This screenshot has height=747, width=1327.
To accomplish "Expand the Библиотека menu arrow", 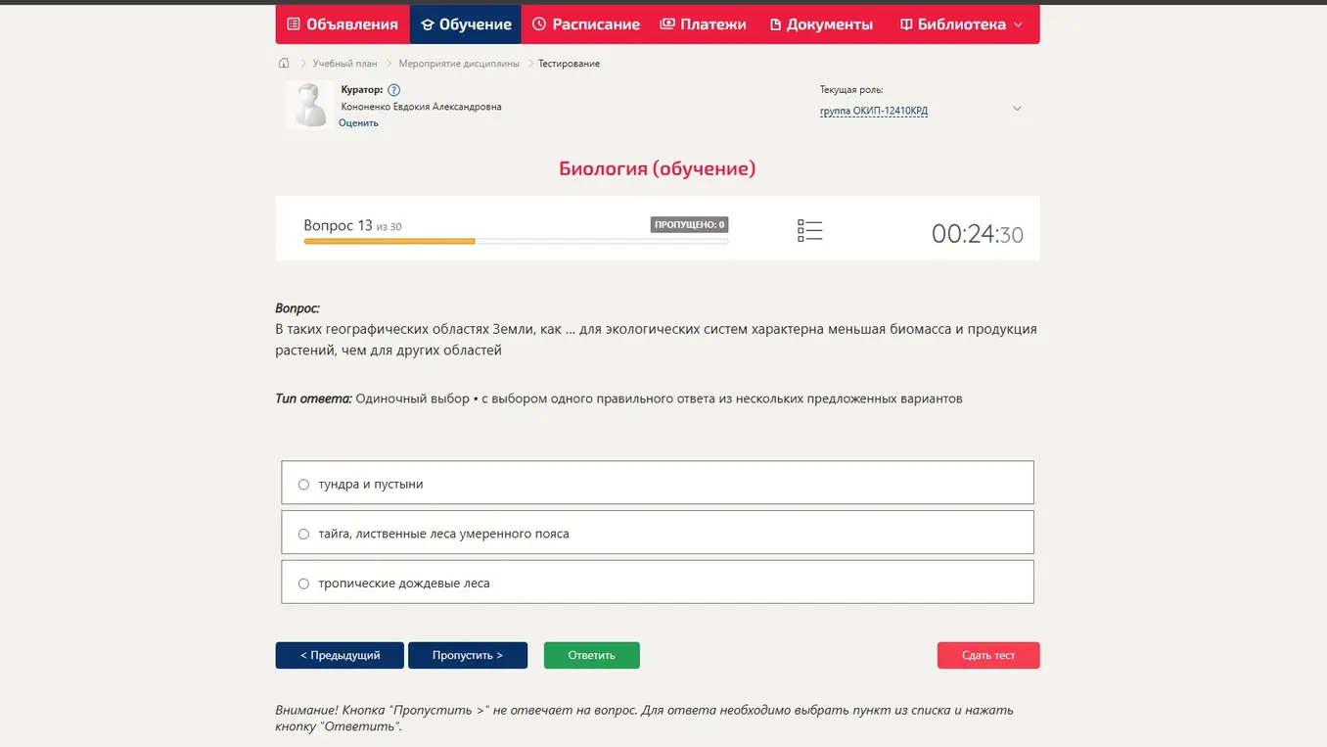I will 1018,24.
